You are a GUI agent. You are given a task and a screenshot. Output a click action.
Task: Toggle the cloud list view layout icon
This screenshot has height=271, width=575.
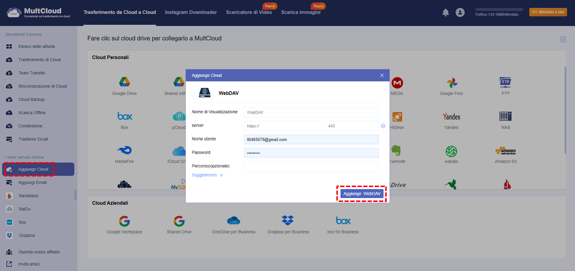(563, 39)
